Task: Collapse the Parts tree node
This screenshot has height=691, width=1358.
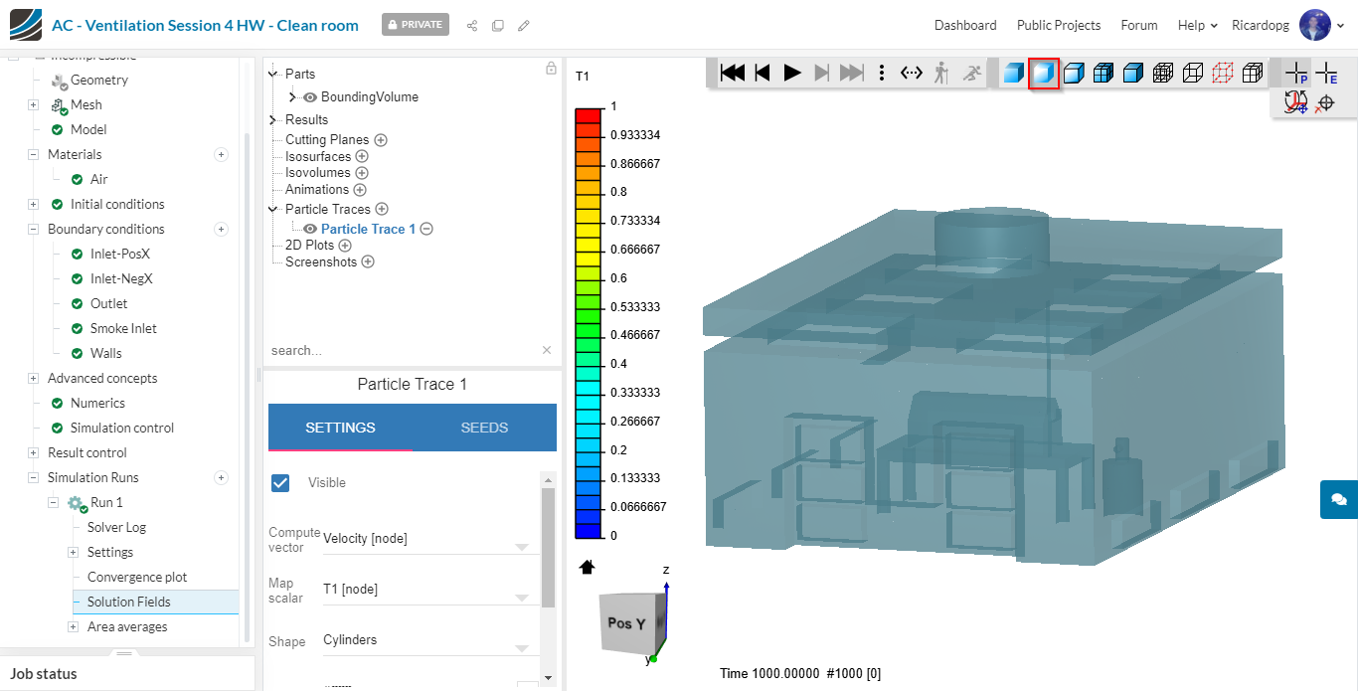Action: pos(273,74)
